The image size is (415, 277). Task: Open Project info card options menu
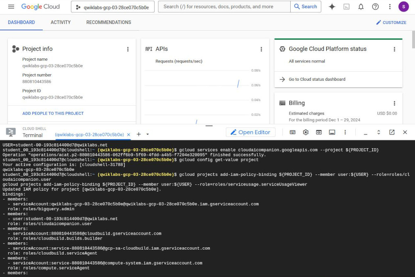[x=128, y=49]
